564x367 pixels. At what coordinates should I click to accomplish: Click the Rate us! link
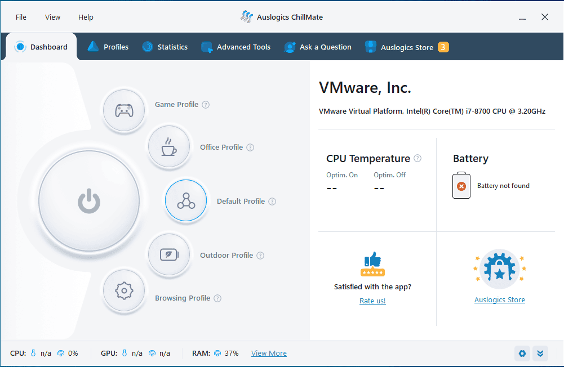pyautogui.click(x=372, y=301)
